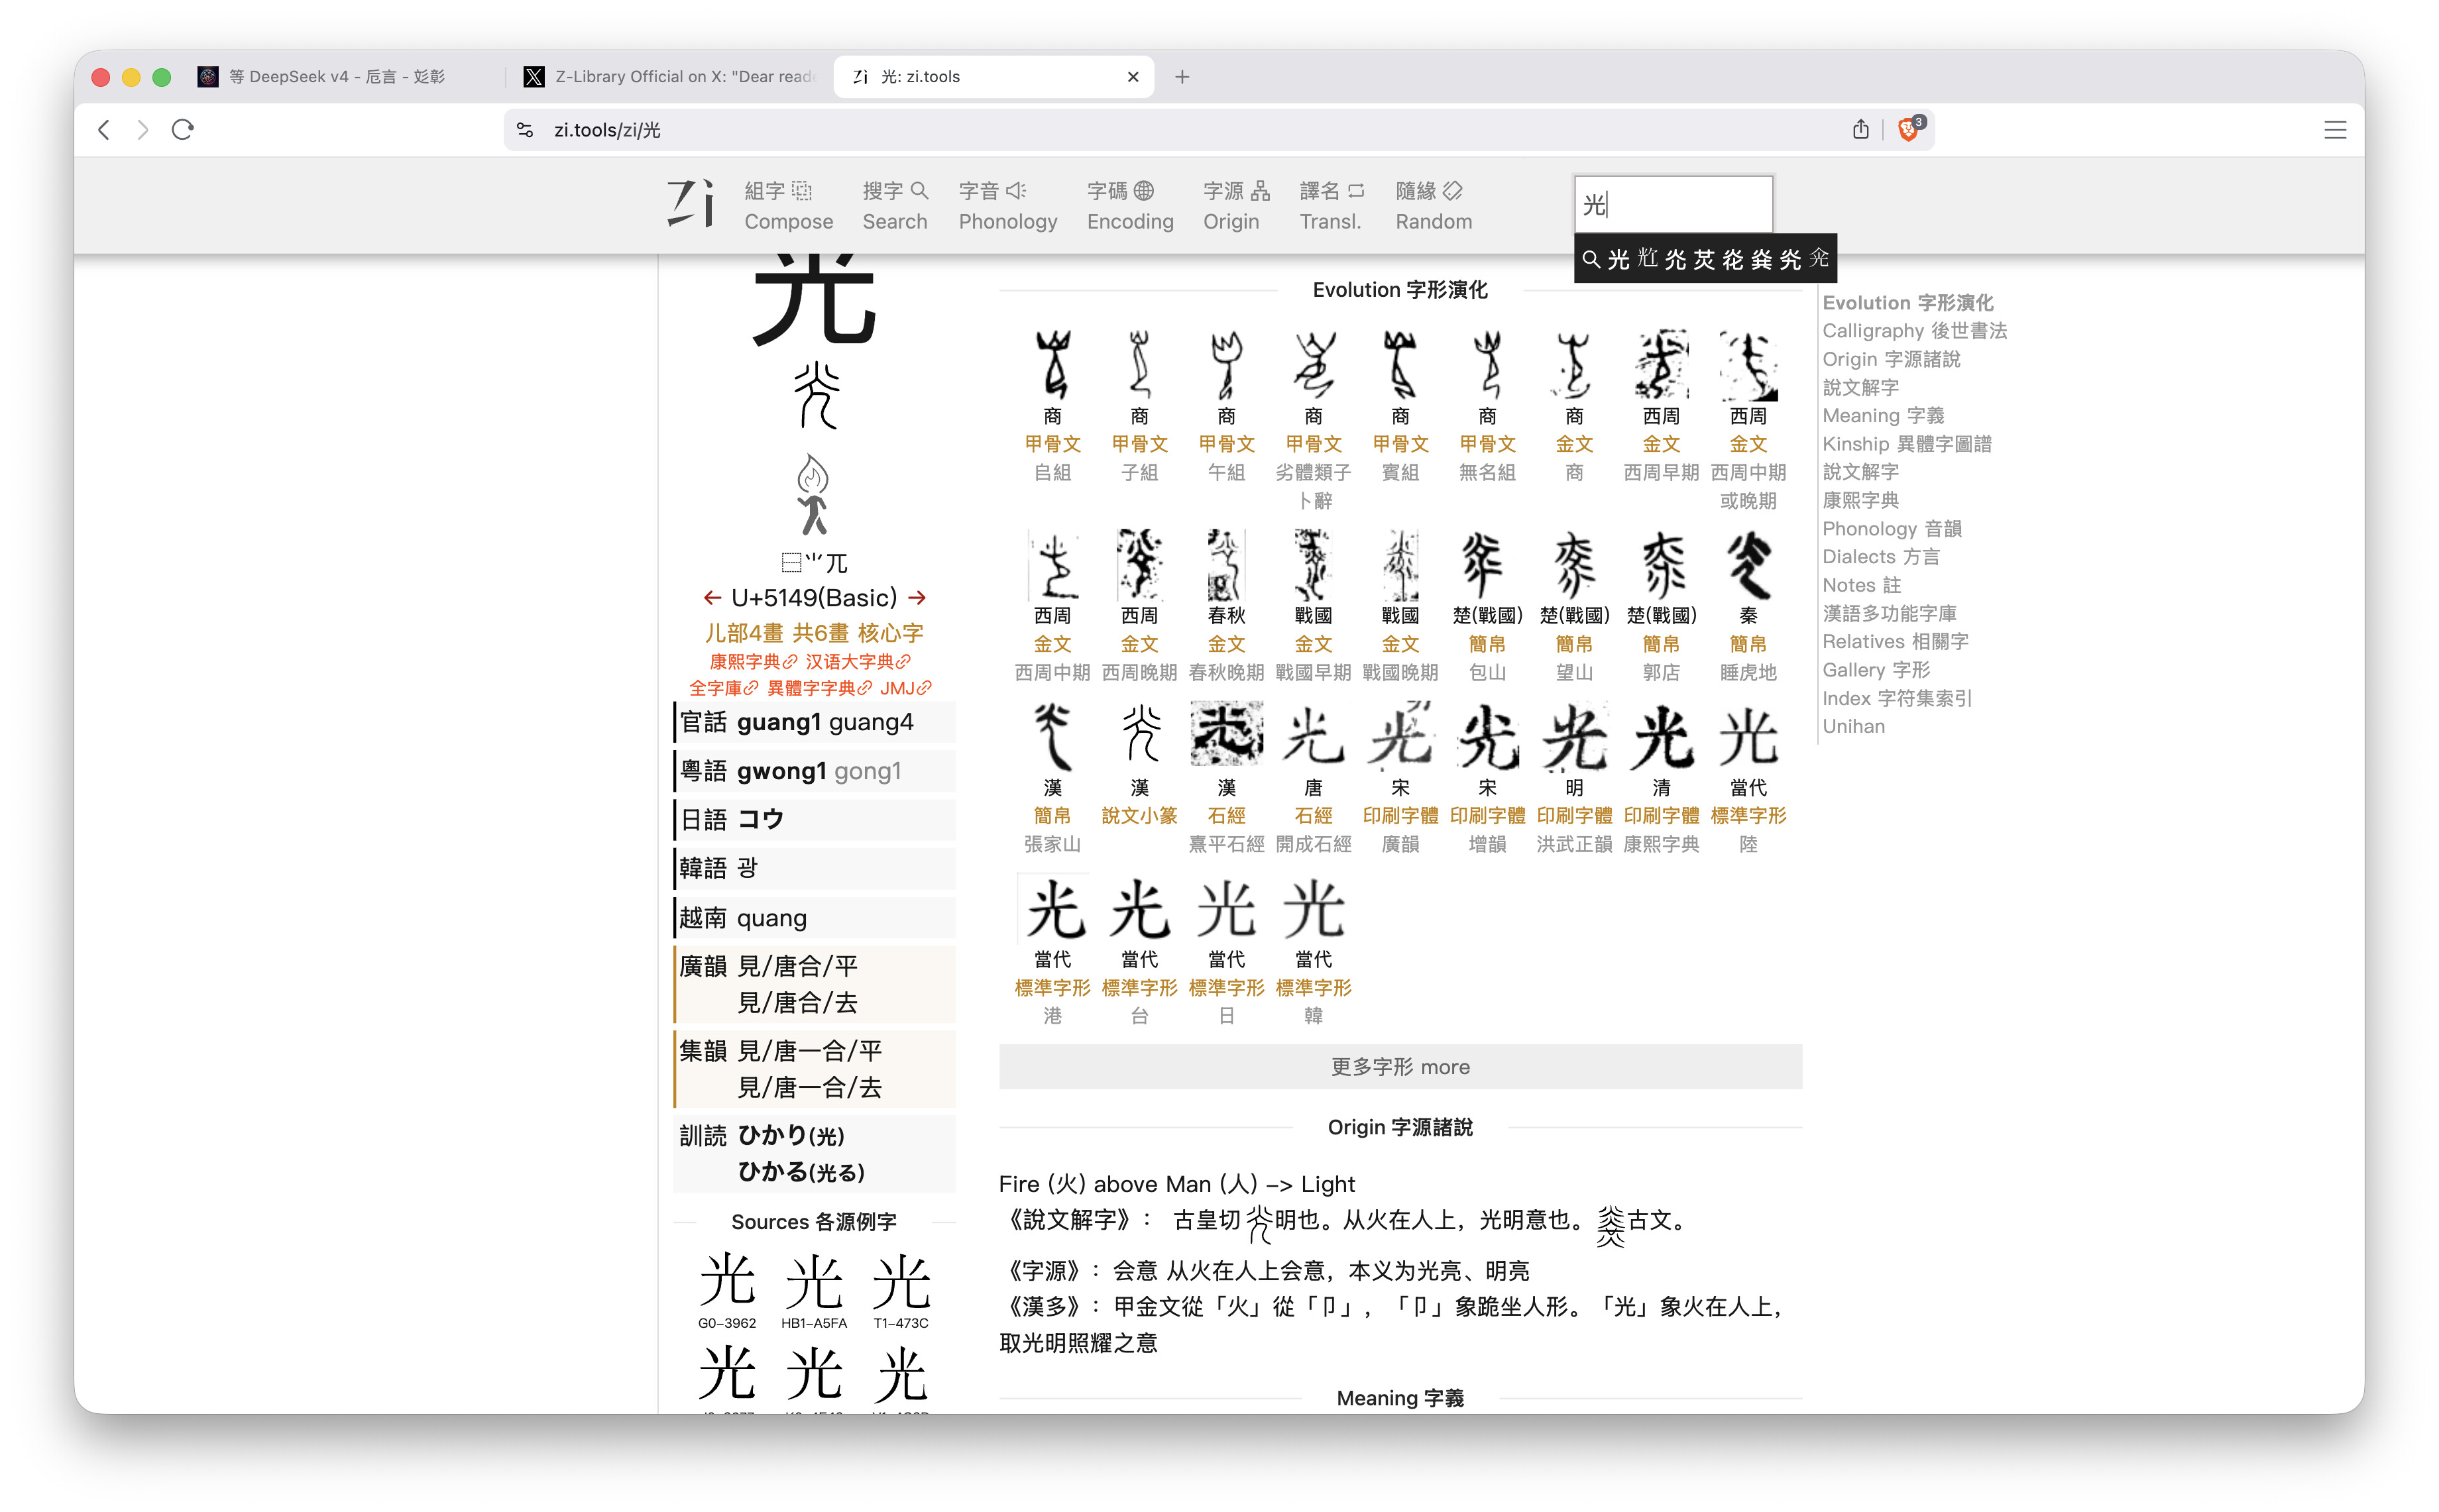Open the Transl. 譯名 tool
This screenshot has width=2439, height=1512.
click(x=1330, y=205)
